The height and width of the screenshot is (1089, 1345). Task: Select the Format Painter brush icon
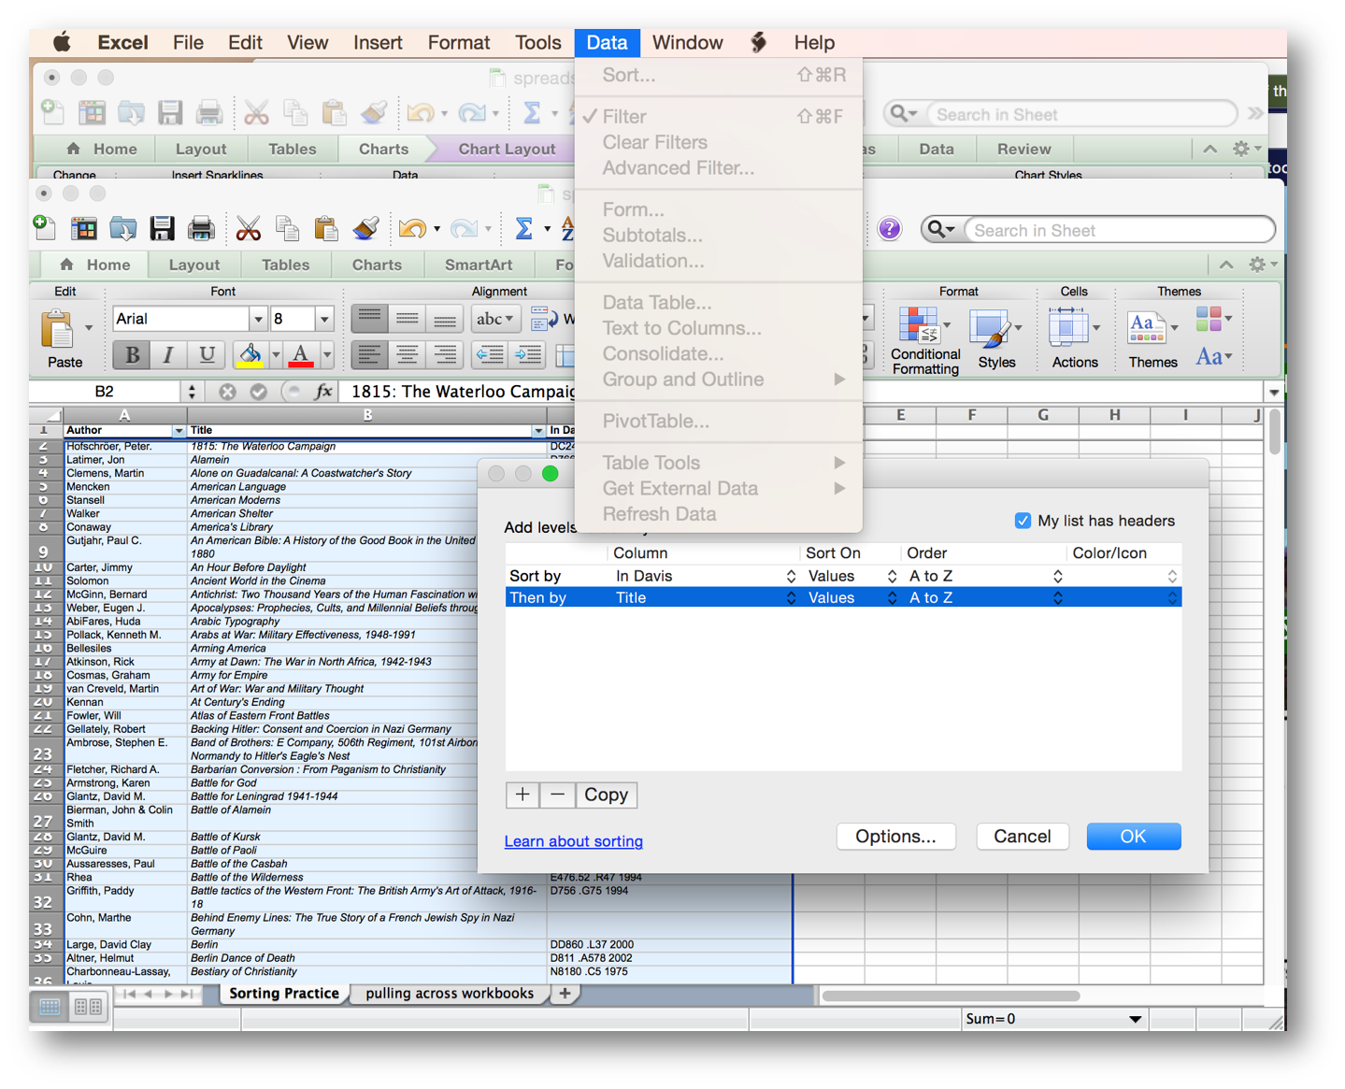(365, 228)
